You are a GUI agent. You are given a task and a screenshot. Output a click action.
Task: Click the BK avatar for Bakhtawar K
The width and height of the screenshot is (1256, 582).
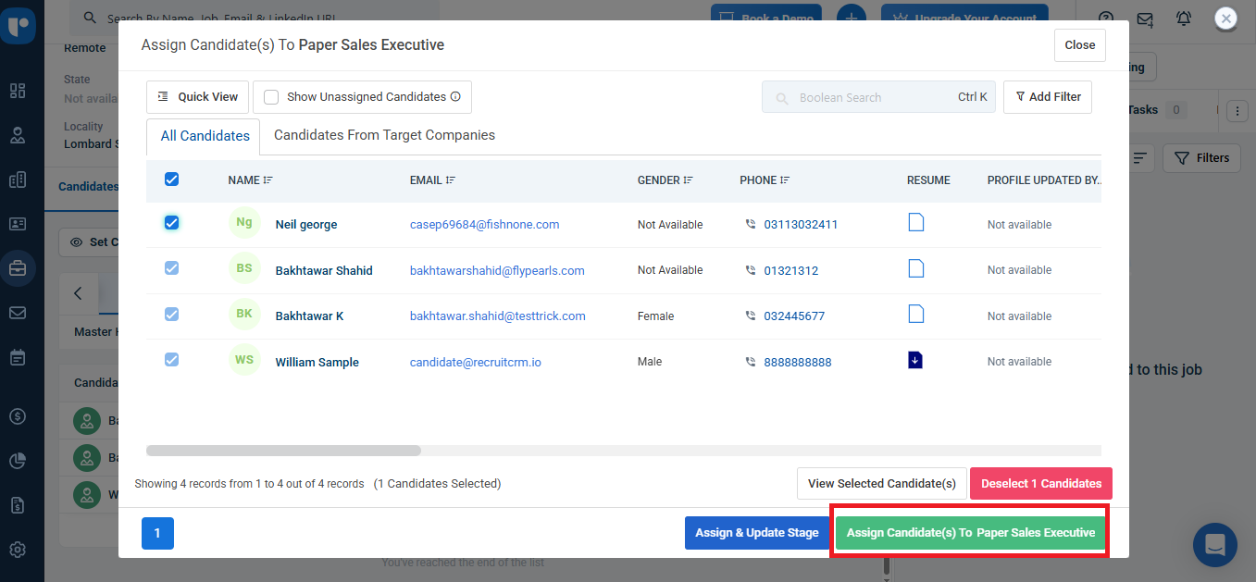(x=244, y=314)
